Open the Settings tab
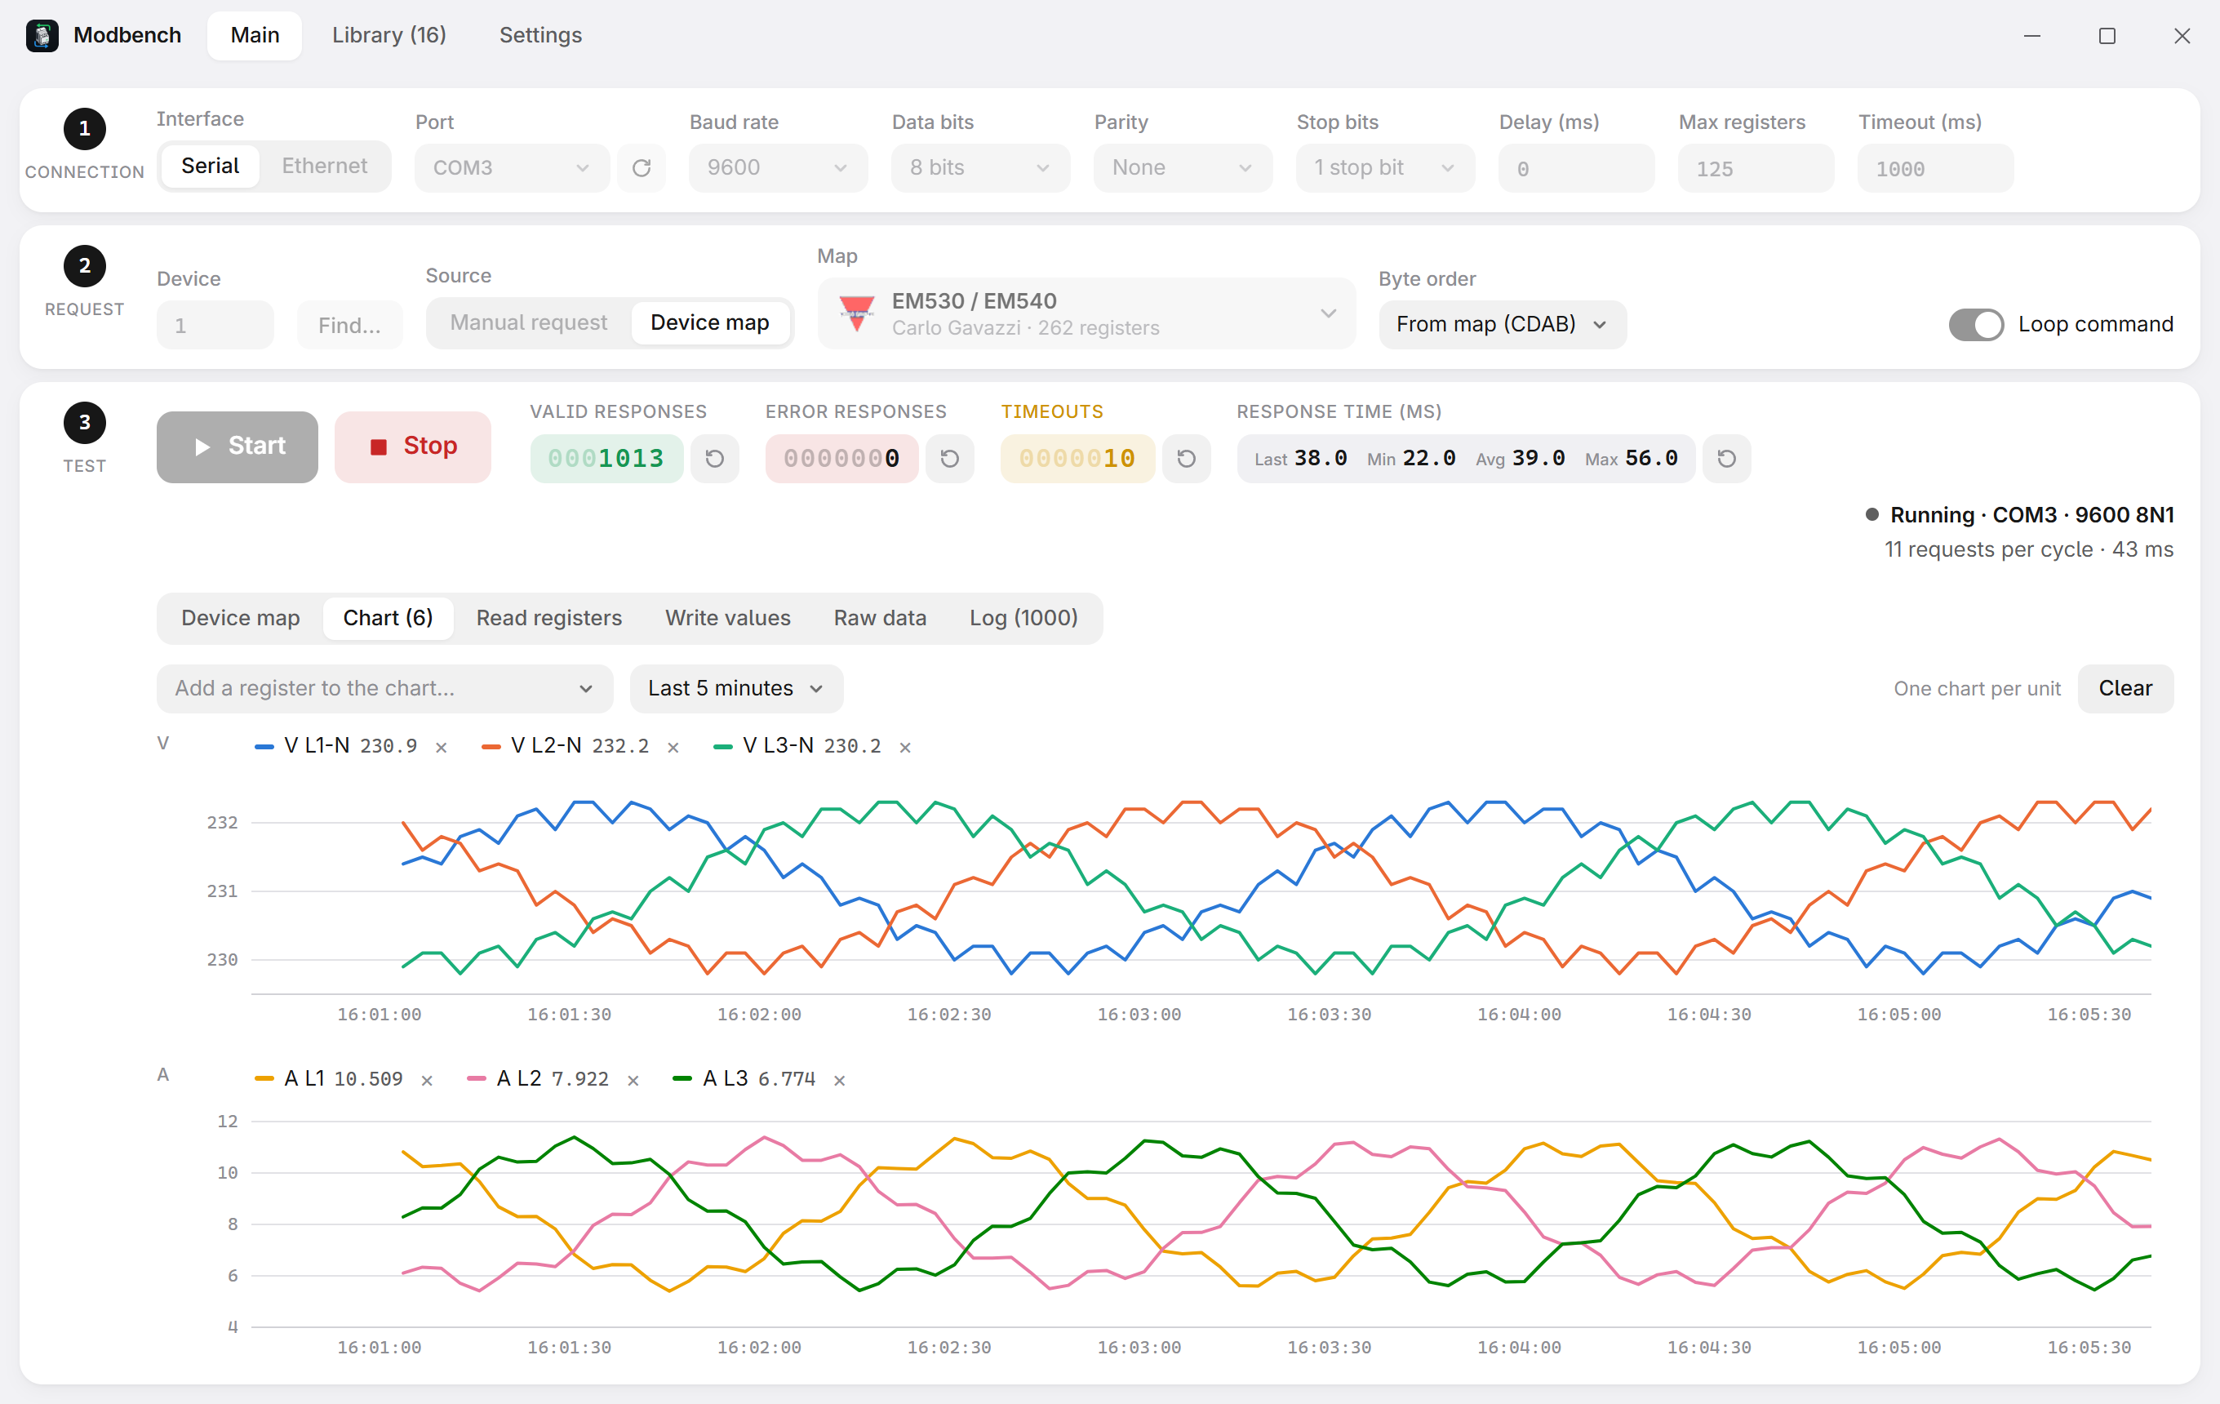 [x=541, y=35]
